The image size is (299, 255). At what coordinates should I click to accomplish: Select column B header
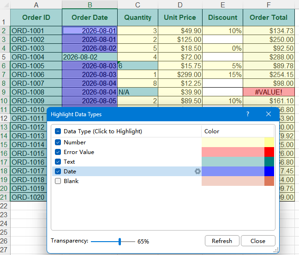click(90, 5)
